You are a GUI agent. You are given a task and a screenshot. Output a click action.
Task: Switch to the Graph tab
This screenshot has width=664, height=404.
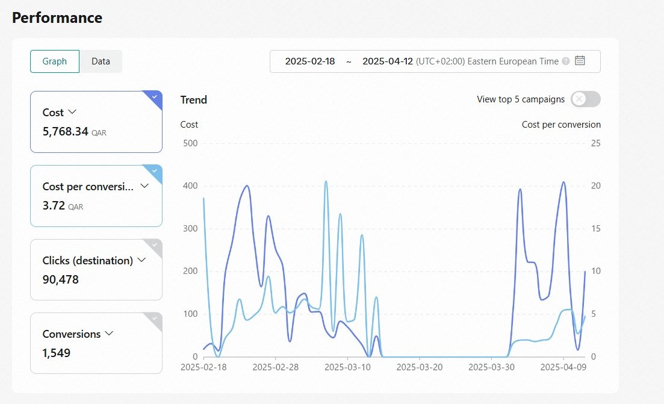tap(55, 61)
